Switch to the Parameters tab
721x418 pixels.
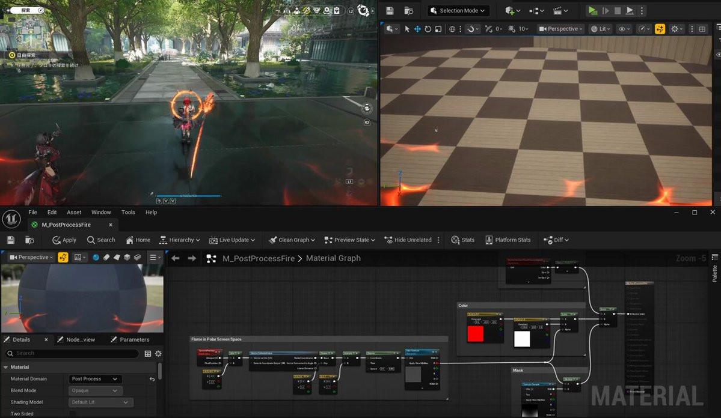click(130, 339)
